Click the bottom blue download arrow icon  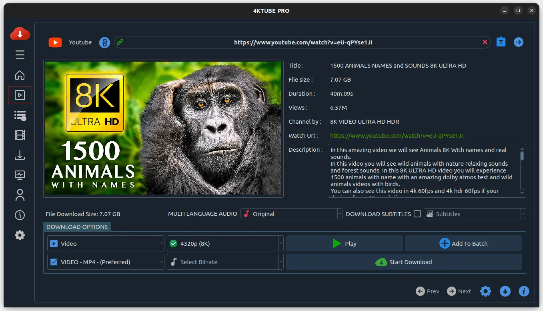pyautogui.click(x=505, y=291)
